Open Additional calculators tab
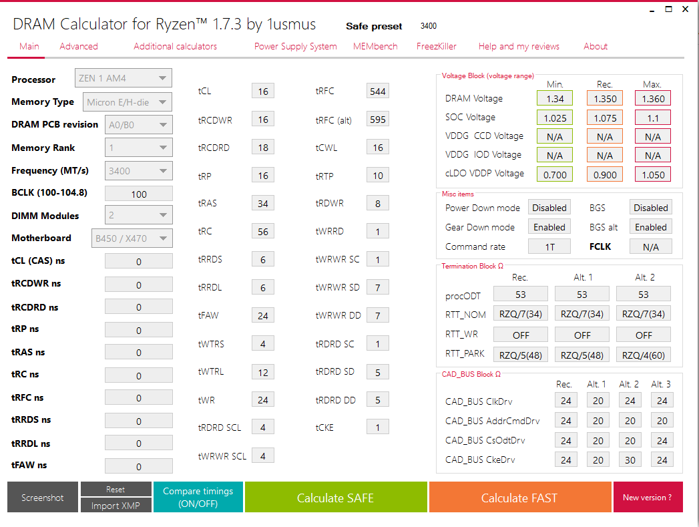 pos(175,46)
